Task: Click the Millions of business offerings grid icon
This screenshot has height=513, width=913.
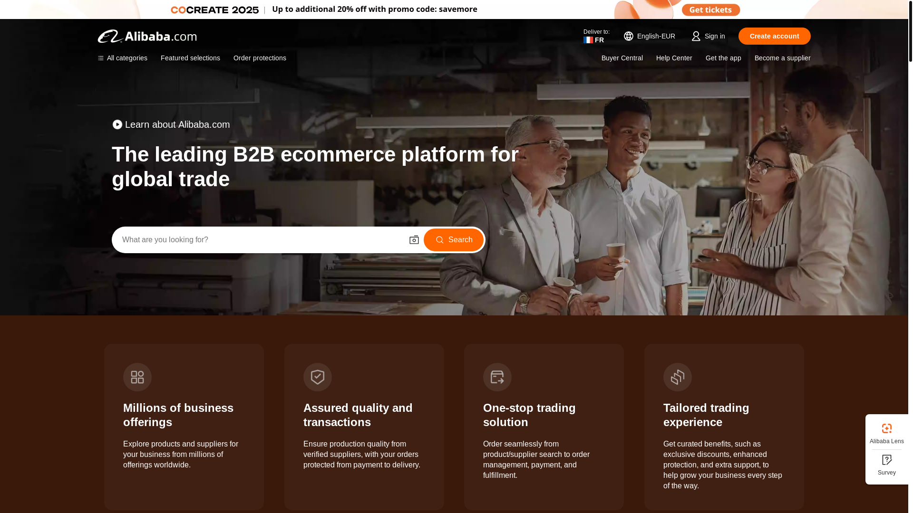Action: pyautogui.click(x=137, y=377)
